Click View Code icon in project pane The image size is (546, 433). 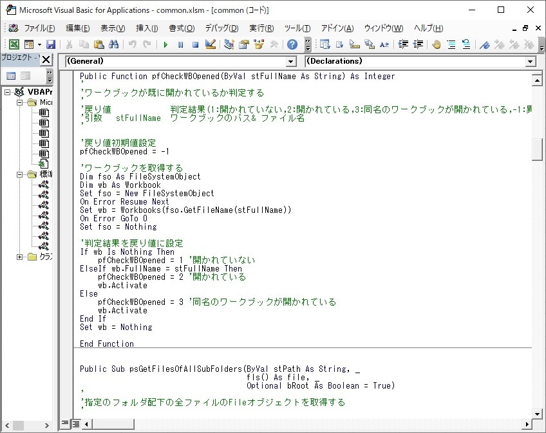point(11,75)
